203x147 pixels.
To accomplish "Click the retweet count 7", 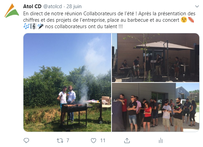I will (x=68, y=141).
